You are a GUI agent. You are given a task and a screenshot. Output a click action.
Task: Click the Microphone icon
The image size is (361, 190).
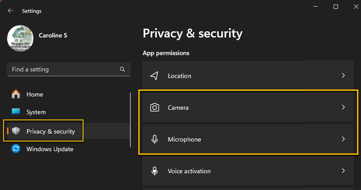155,139
